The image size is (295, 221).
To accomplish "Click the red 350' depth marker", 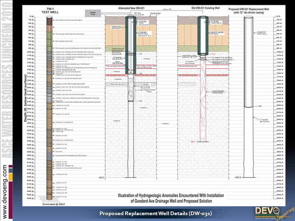I will click(x=203, y=141).
